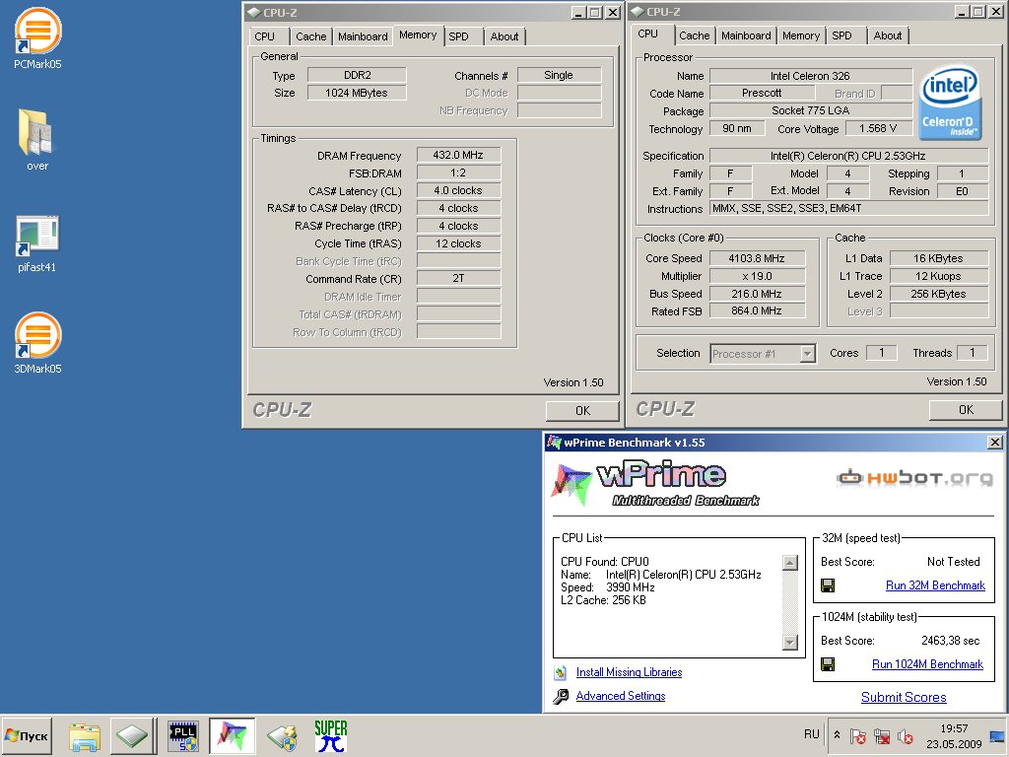The height and width of the screenshot is (757, 1009).
Task: Open Cache tab in right CPU-Z window
Action: pos(695,36)
